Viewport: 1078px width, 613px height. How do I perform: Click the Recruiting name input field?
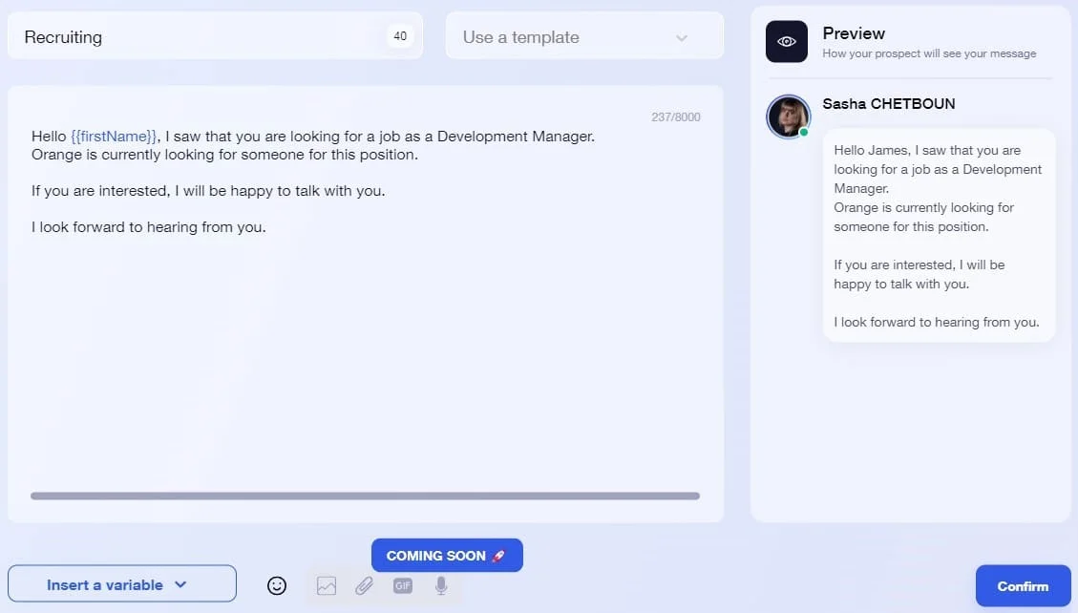215,35
